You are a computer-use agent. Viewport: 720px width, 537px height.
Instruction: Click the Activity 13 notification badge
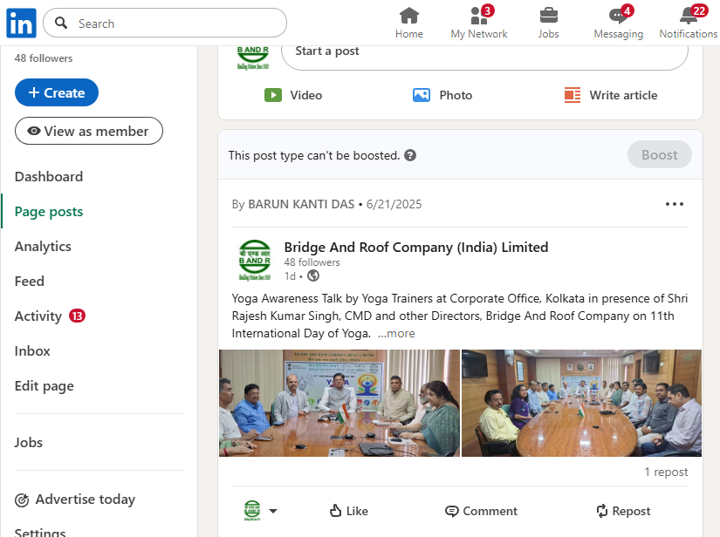click(x=77, y=316)
